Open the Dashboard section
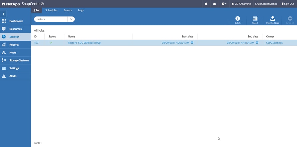The image size is (297, 147). point(15,21)
